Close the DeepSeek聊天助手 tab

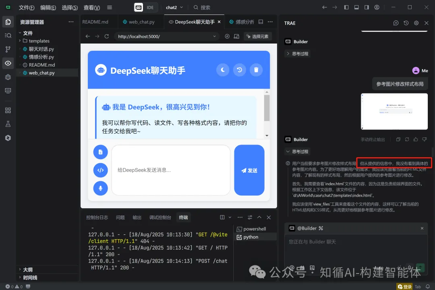pos(219,22)
